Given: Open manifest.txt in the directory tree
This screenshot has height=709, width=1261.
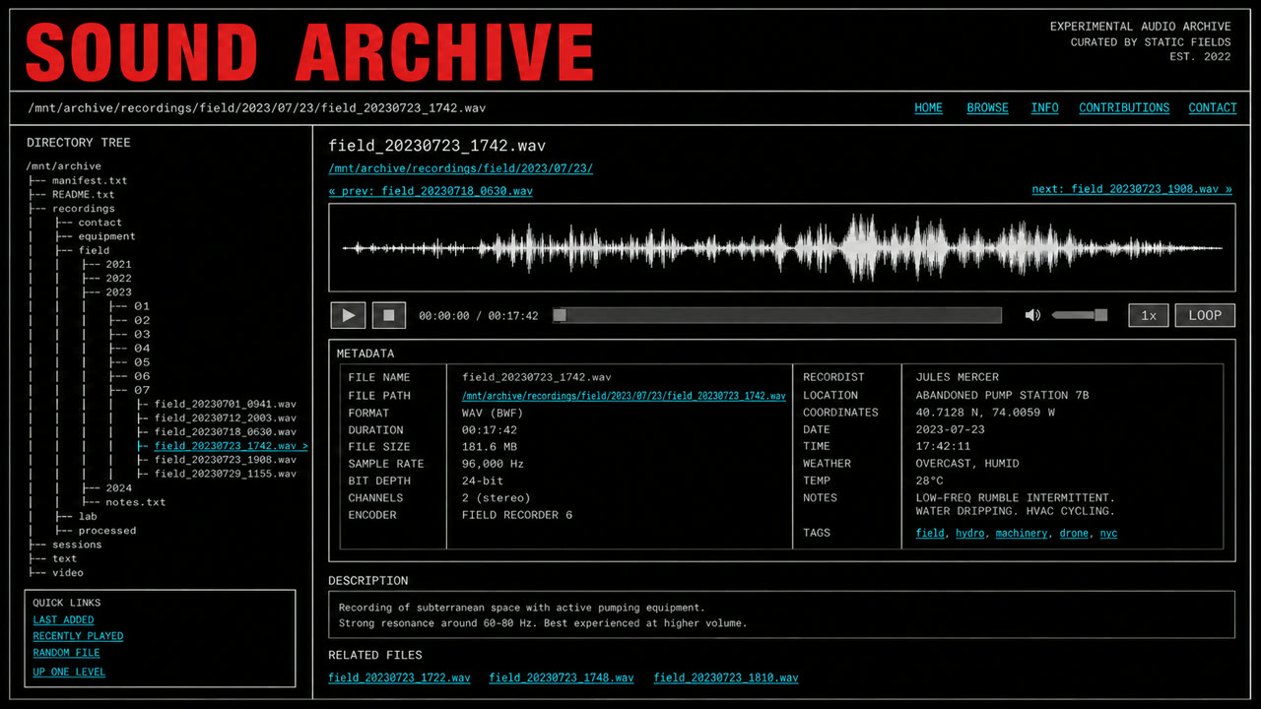Looking at the screenshot, I should click(90, 181).
